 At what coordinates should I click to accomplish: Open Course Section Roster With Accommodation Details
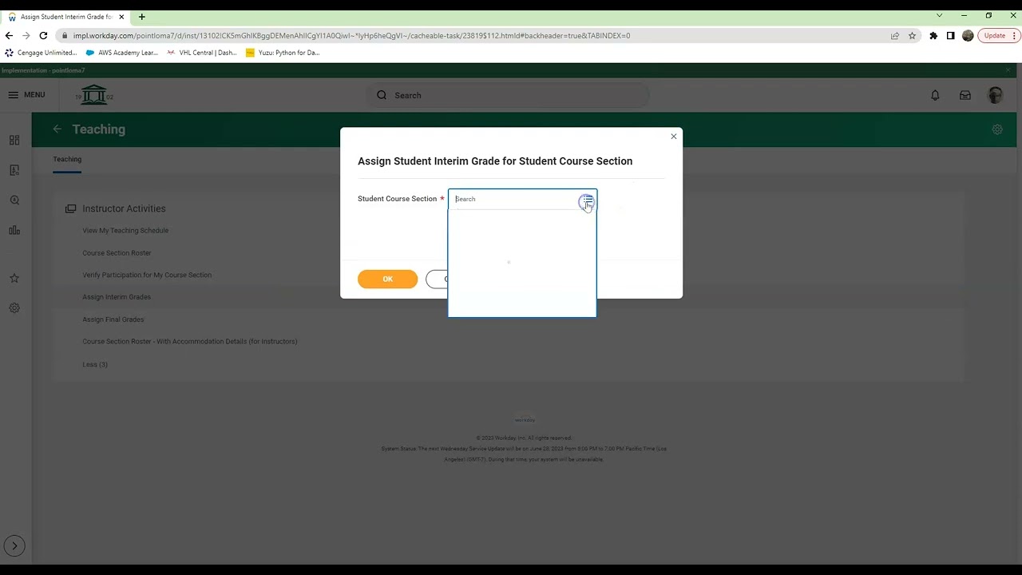coord(190,342)
